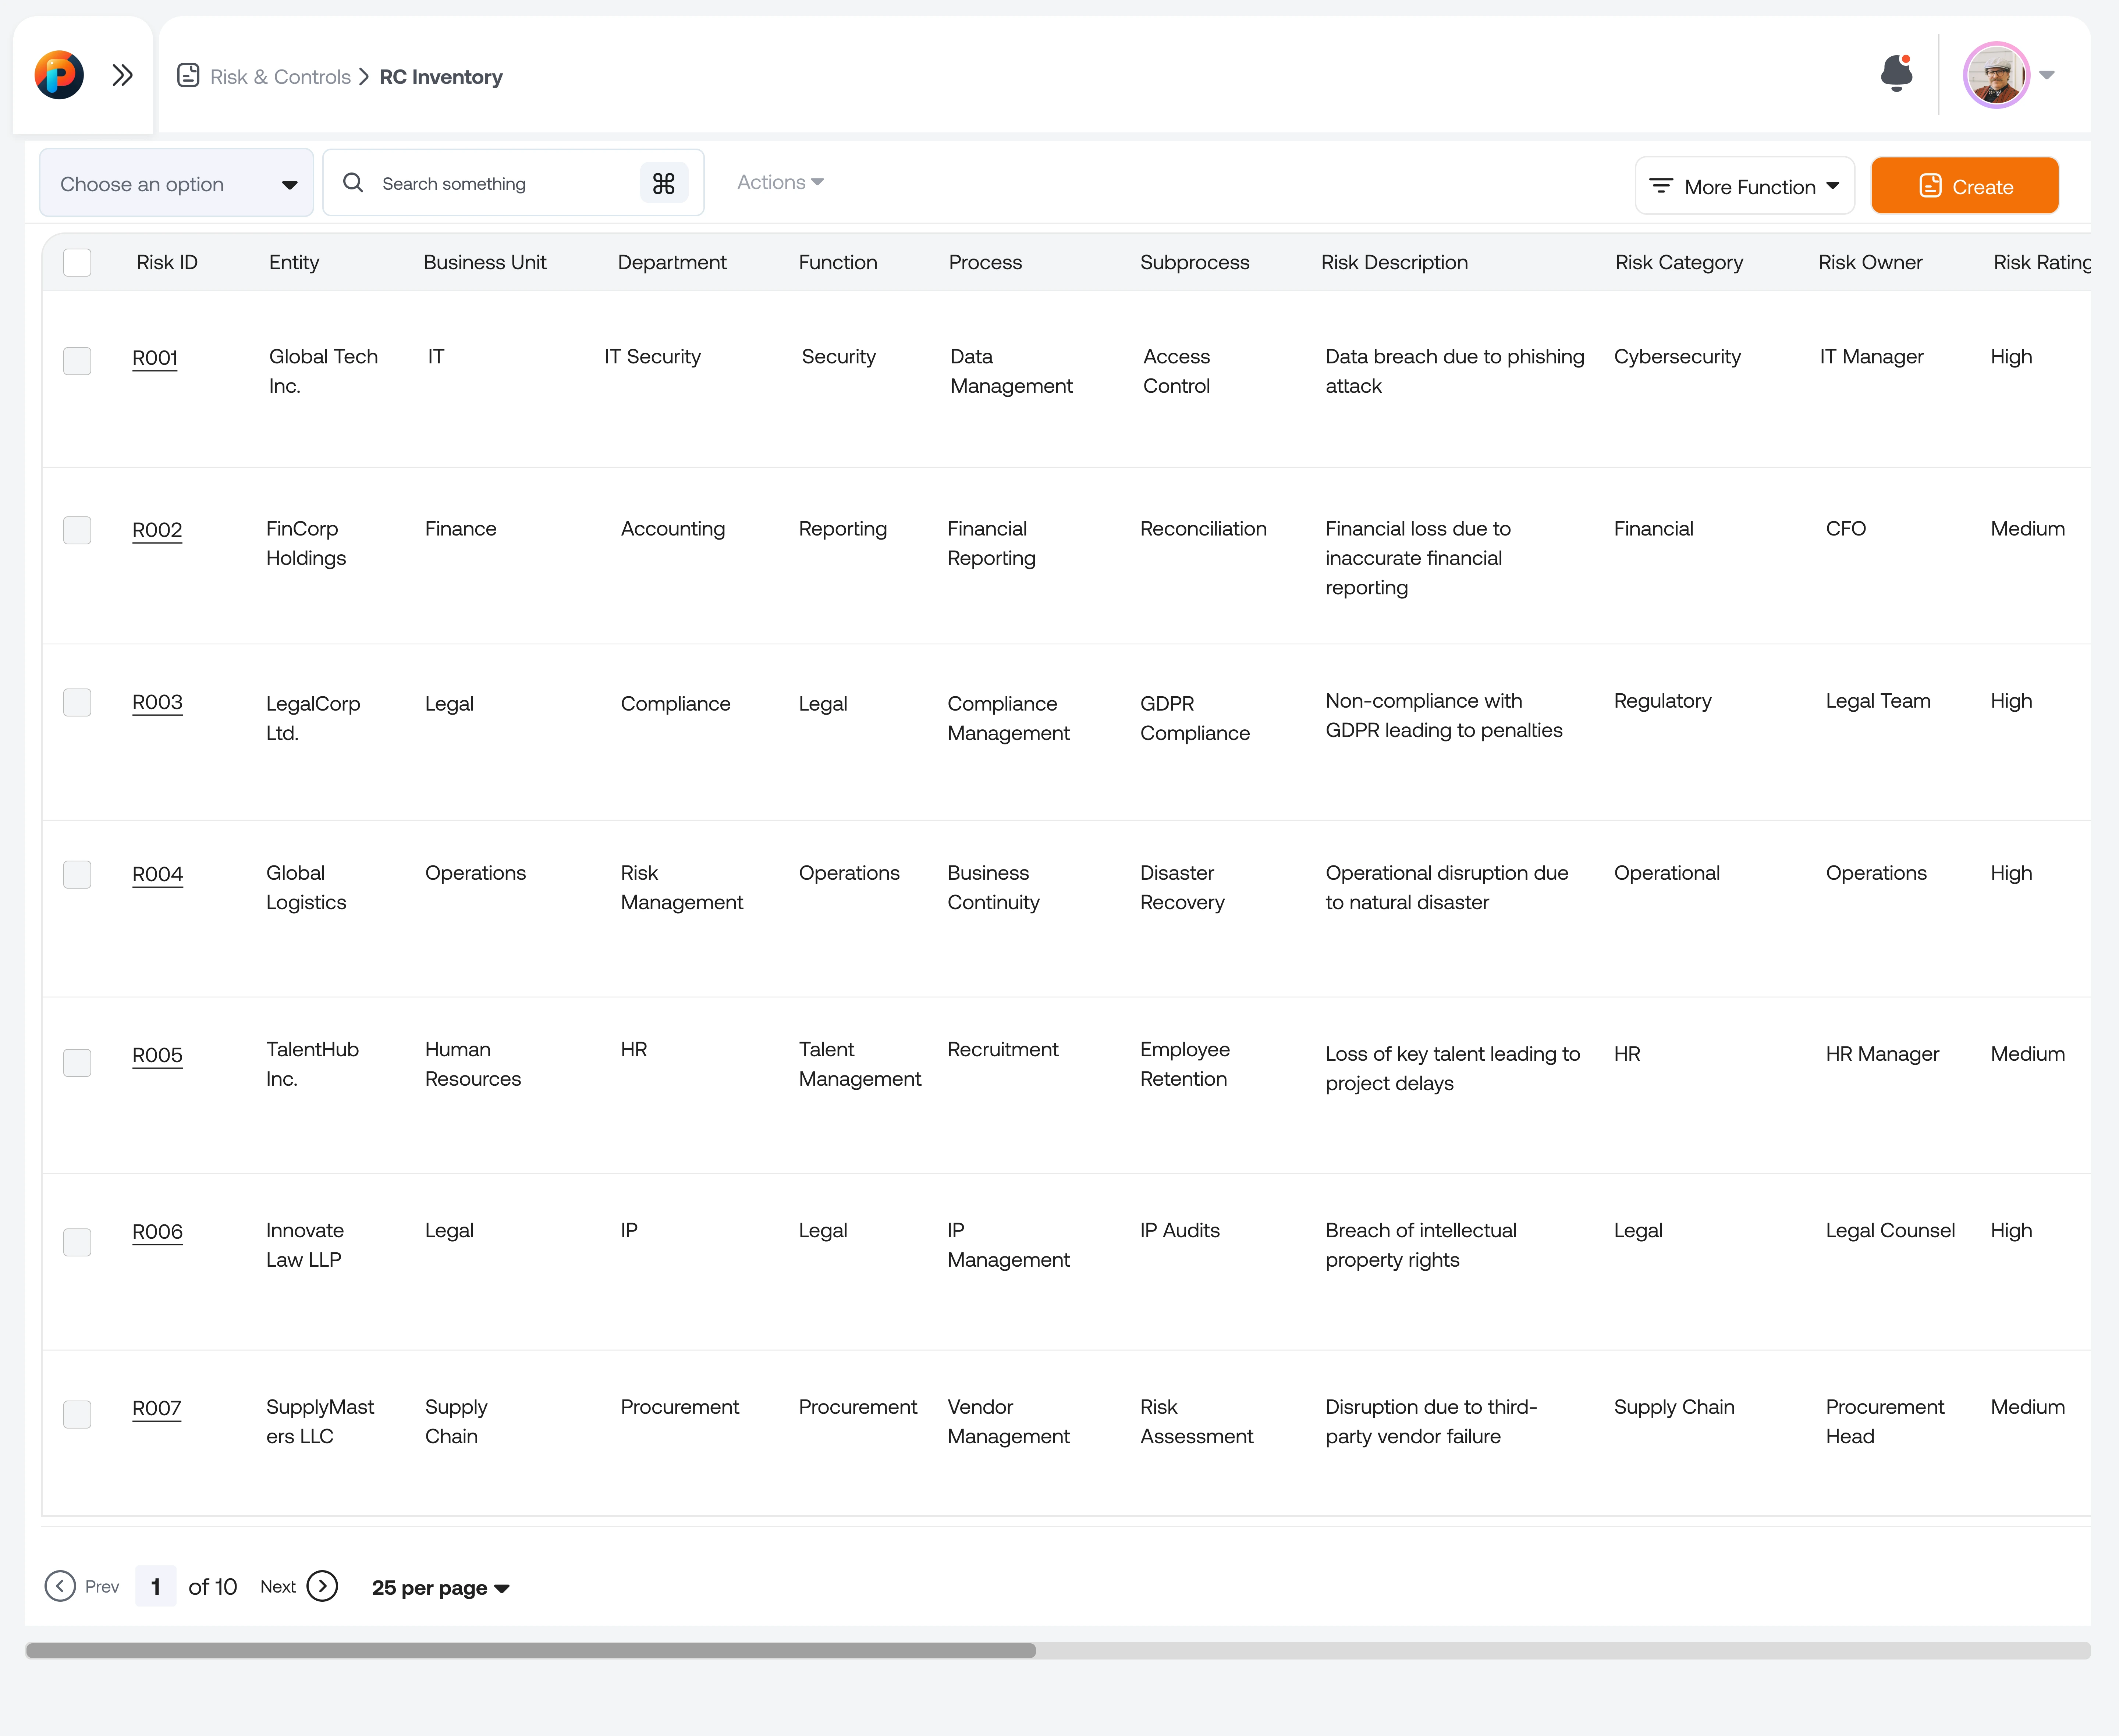Check the R006 row checkbox
2119x1736 pixels.
point(77,1242)
